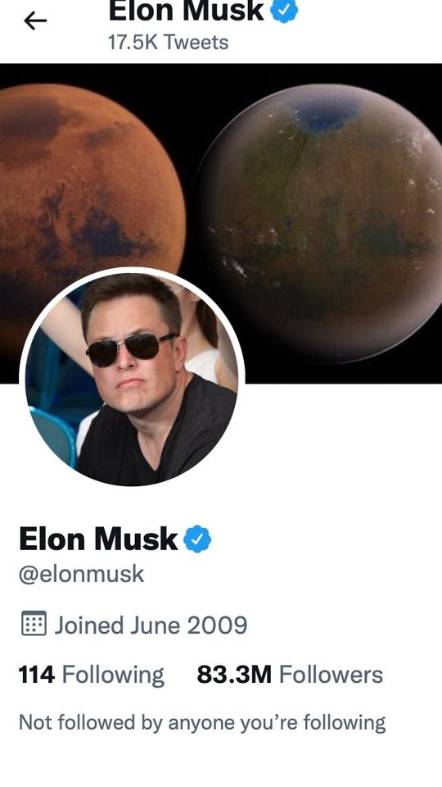
Task: Tap the verified badge in top header
Action: click(284, 10)
